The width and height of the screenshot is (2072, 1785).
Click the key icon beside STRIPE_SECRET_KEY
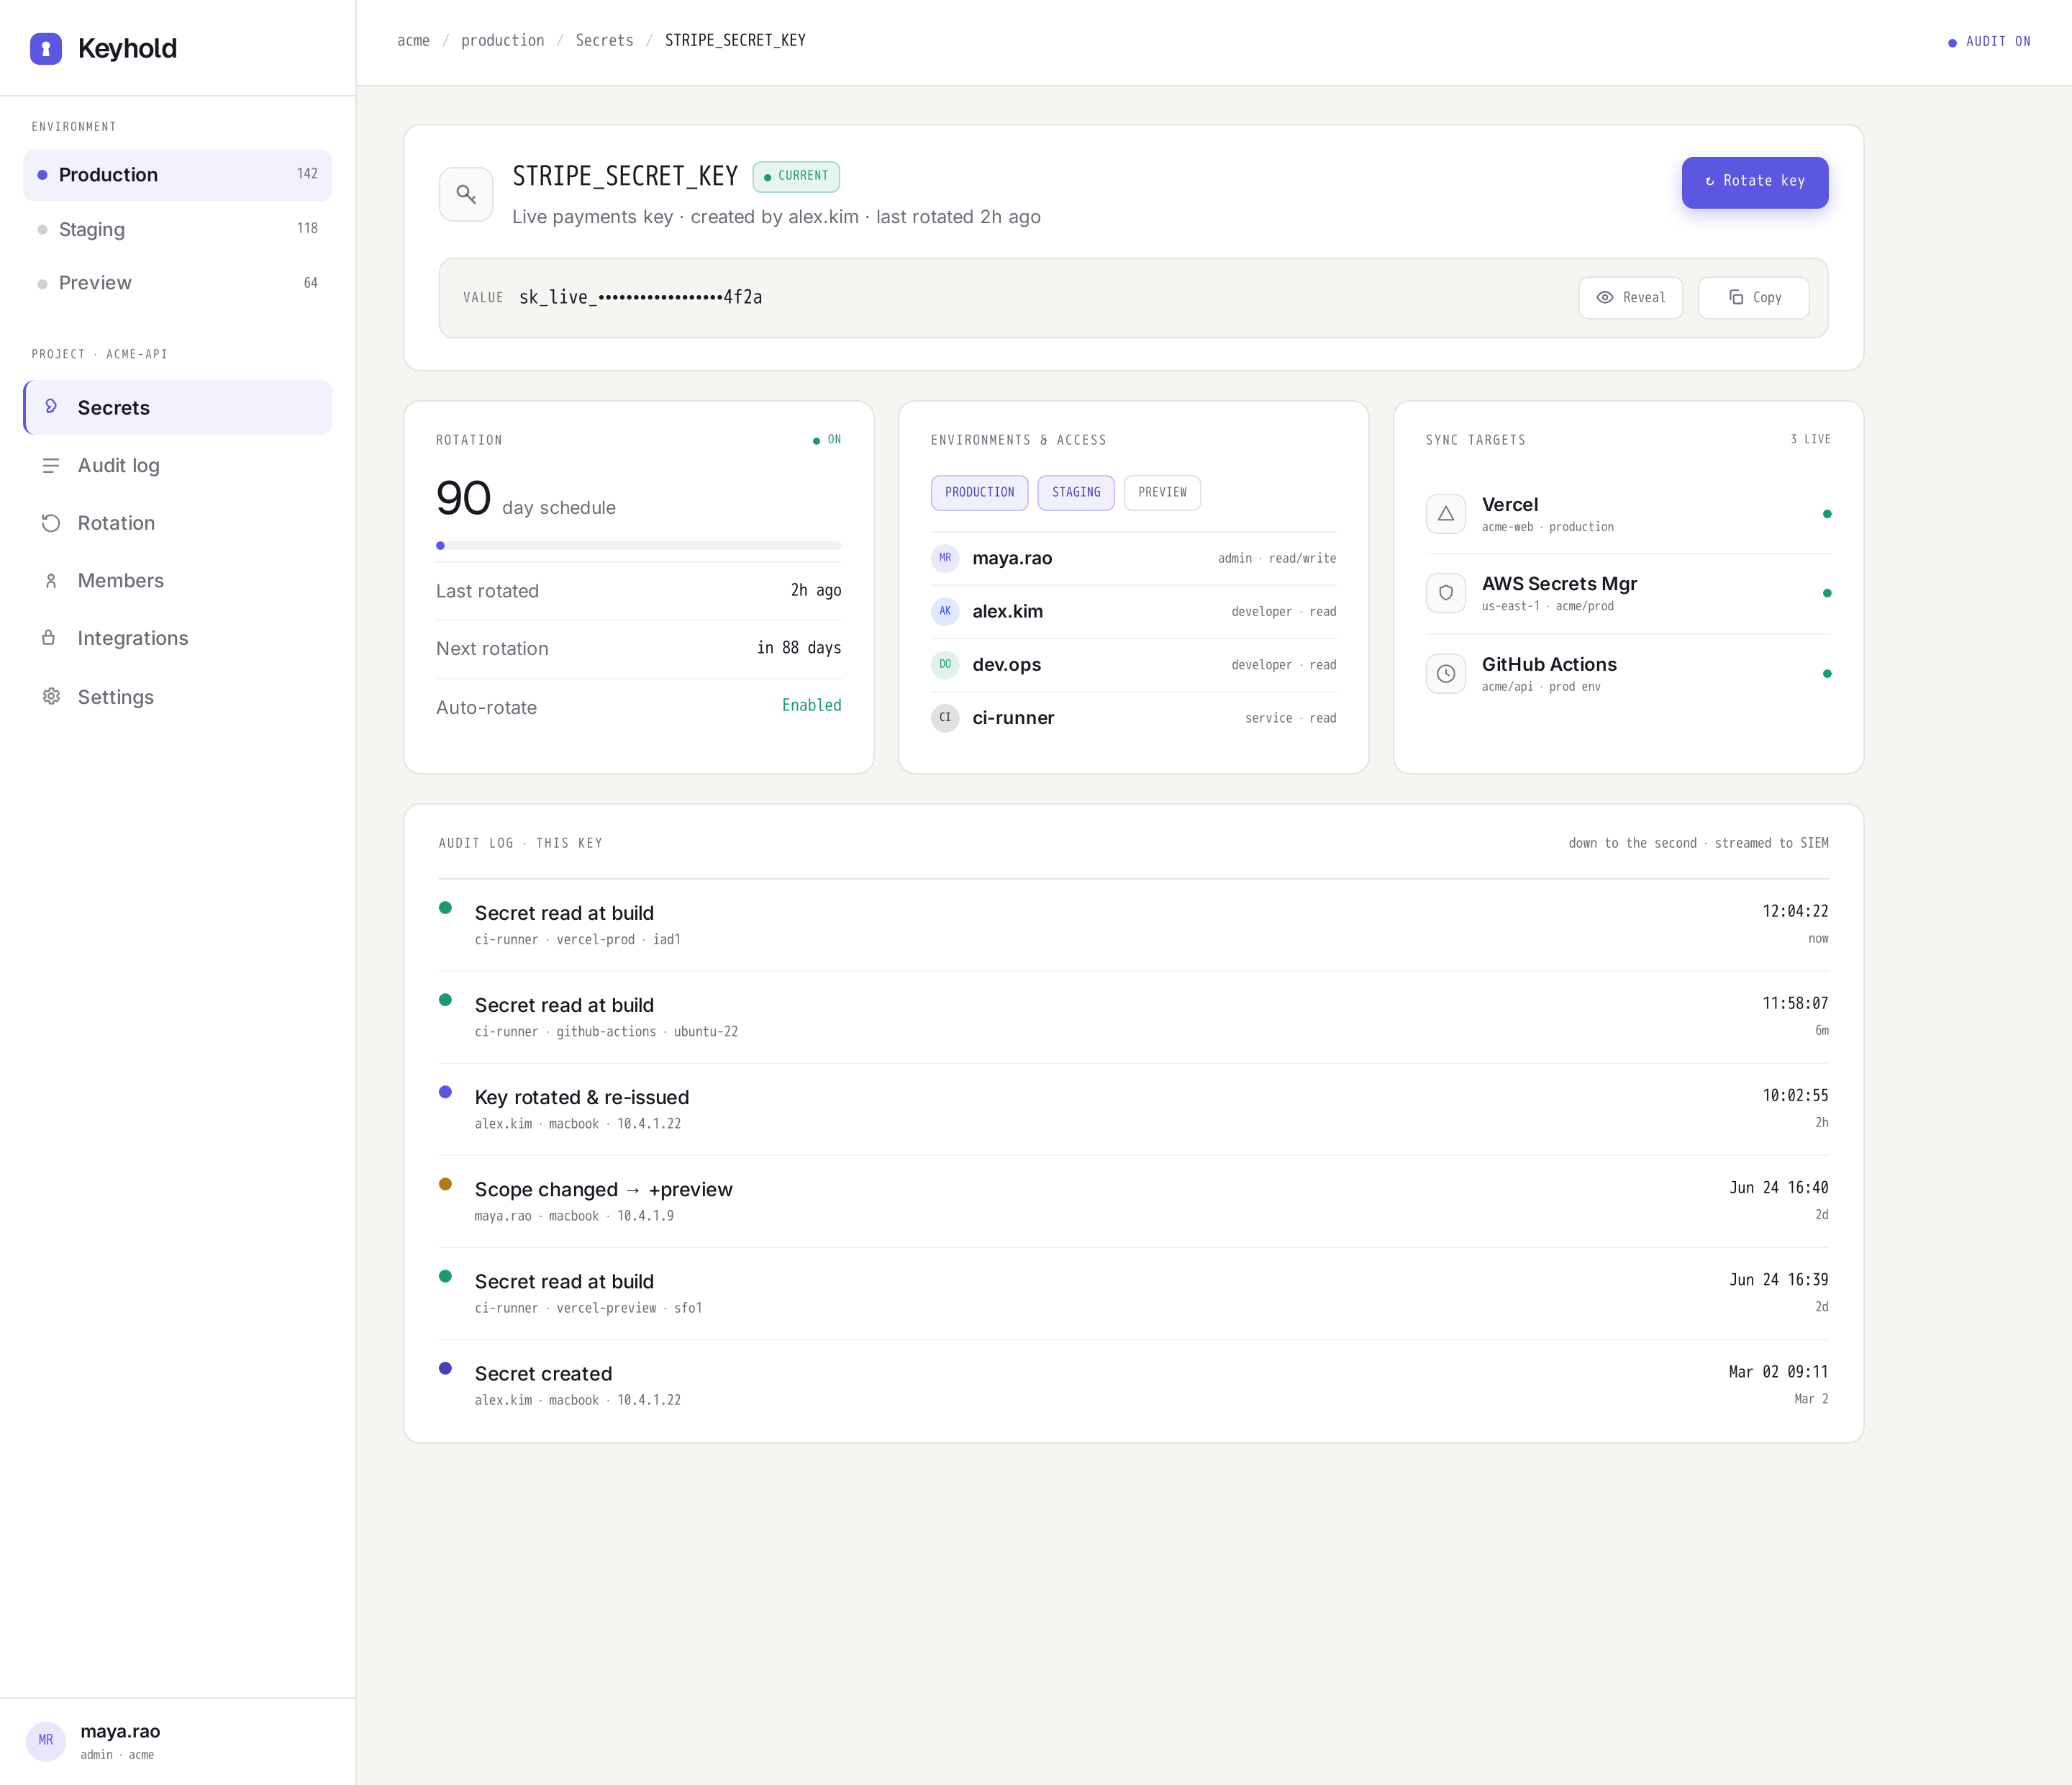click(x=466, y=194)
